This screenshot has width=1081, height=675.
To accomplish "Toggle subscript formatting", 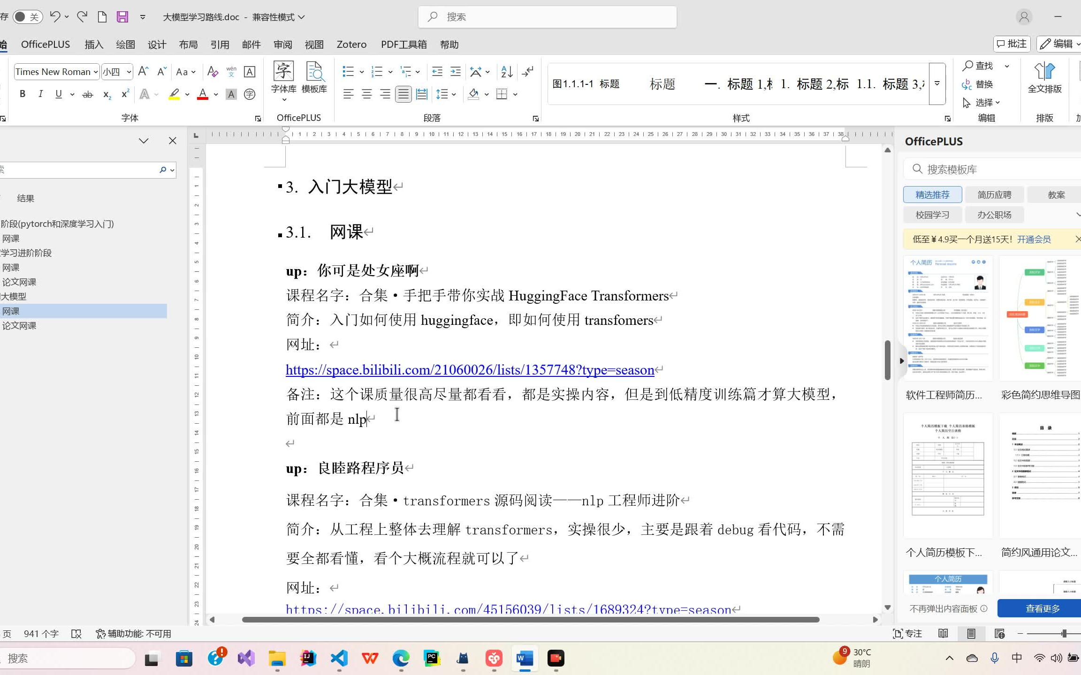I will (107, 94).
